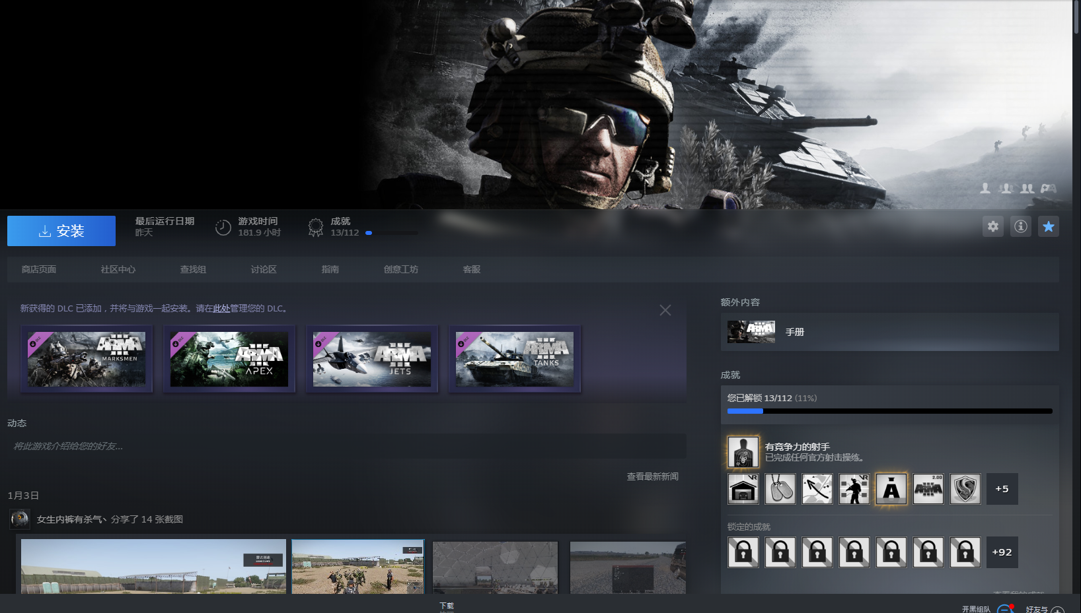
Task: Expand the +5 unlocked achievements tile
Action: pos(1002,489)
